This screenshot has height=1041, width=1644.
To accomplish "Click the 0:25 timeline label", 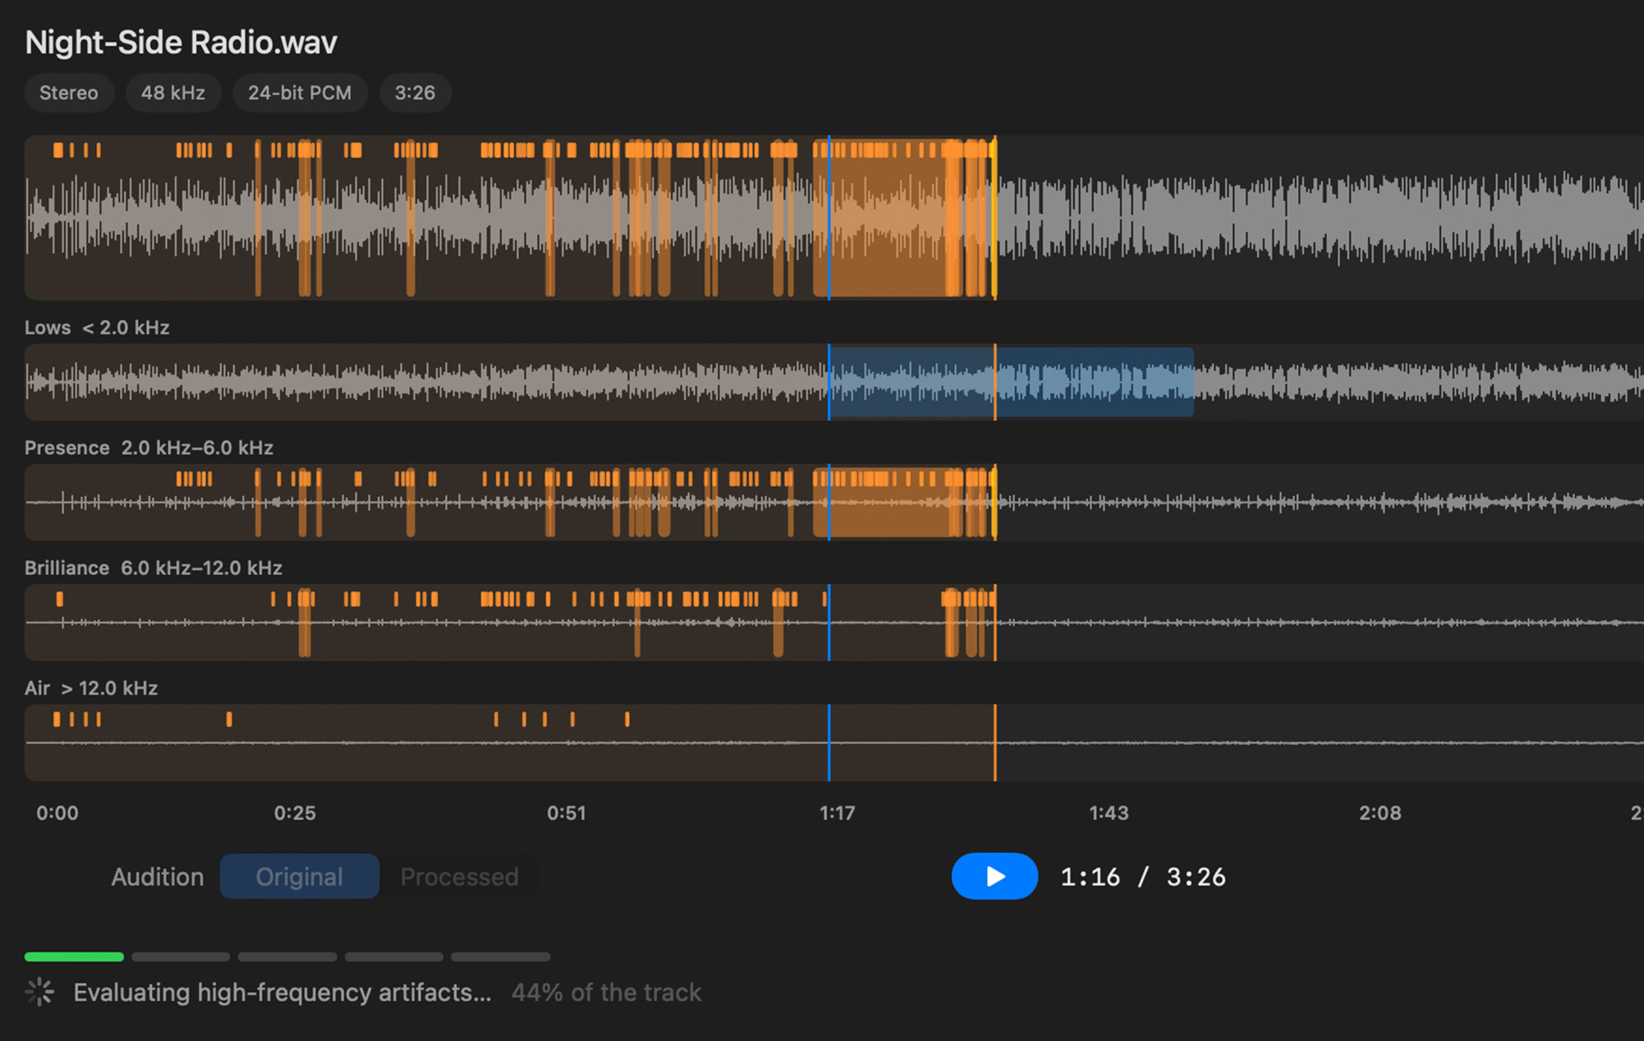I will point(295,813).
